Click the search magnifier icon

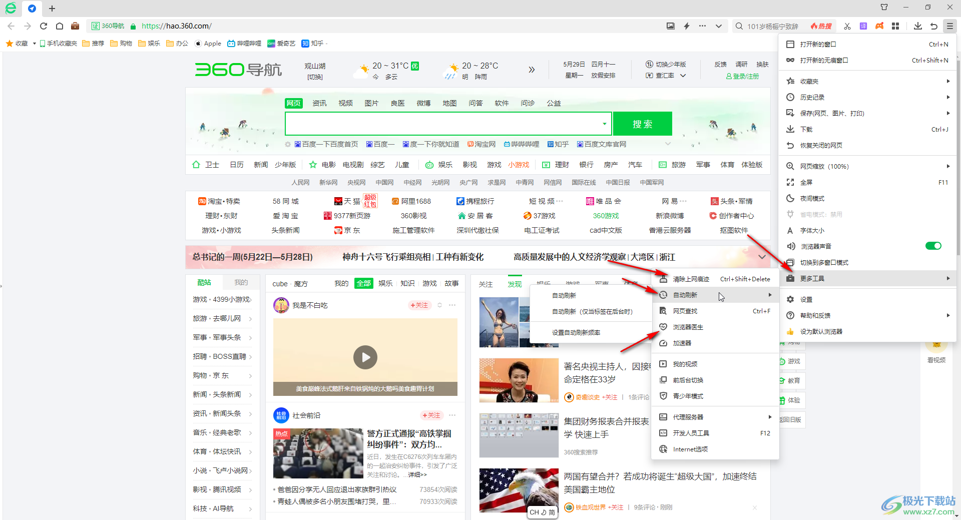point(739,26)
